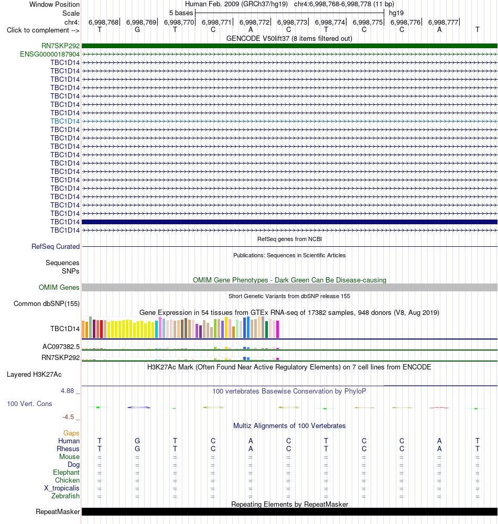Select the X_tropicalis alignment row label
498x524 pixels.
click(x=62, y=488)
